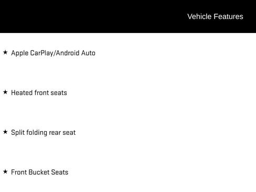Click the words "Android Auto" in first feature
Viewport: 256px width, 192px height.
(x=76, y=53)
